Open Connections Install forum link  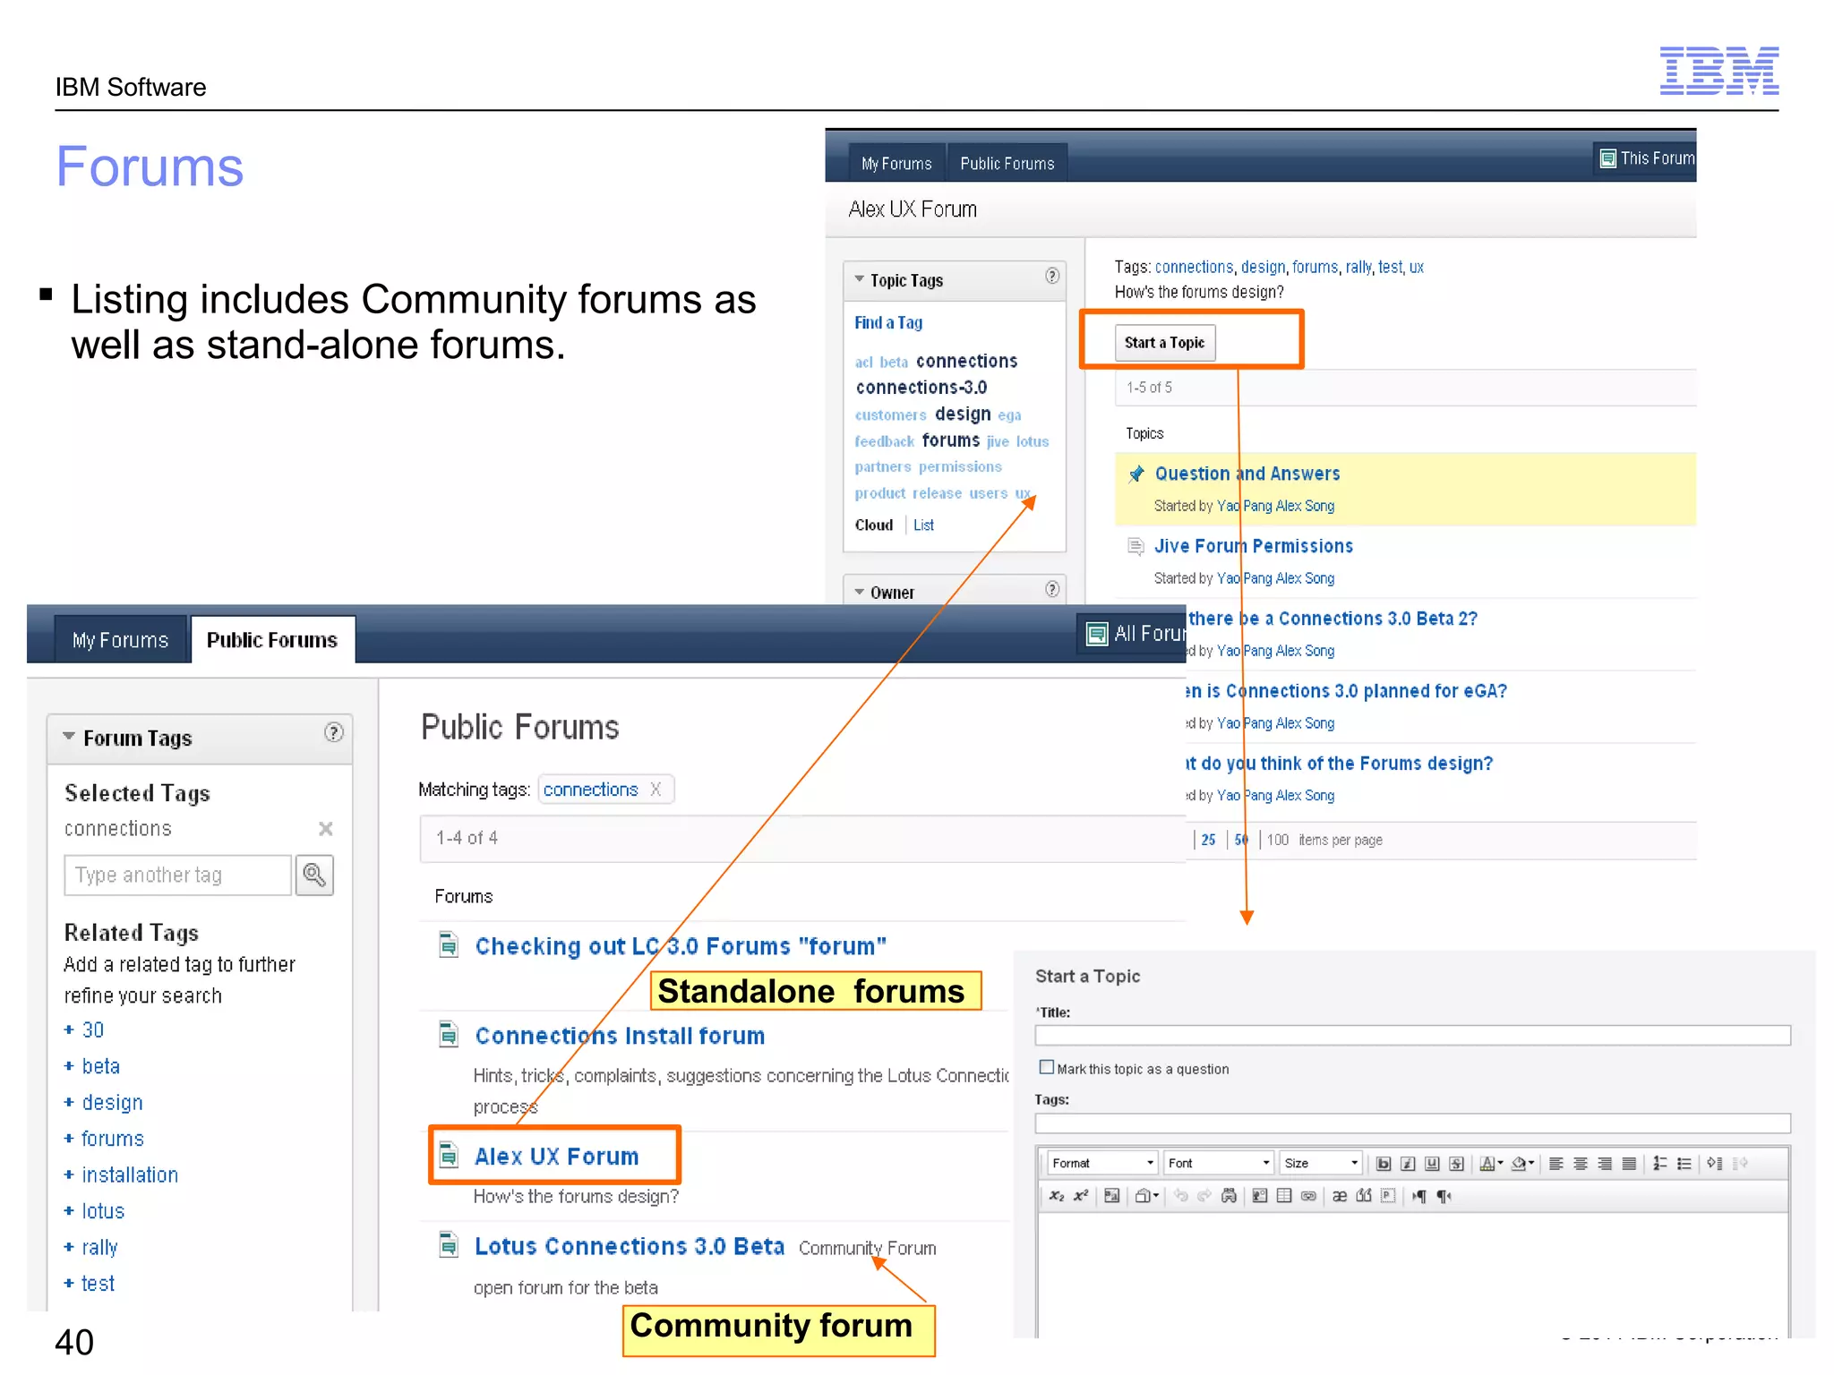(x=620, y=1036)
